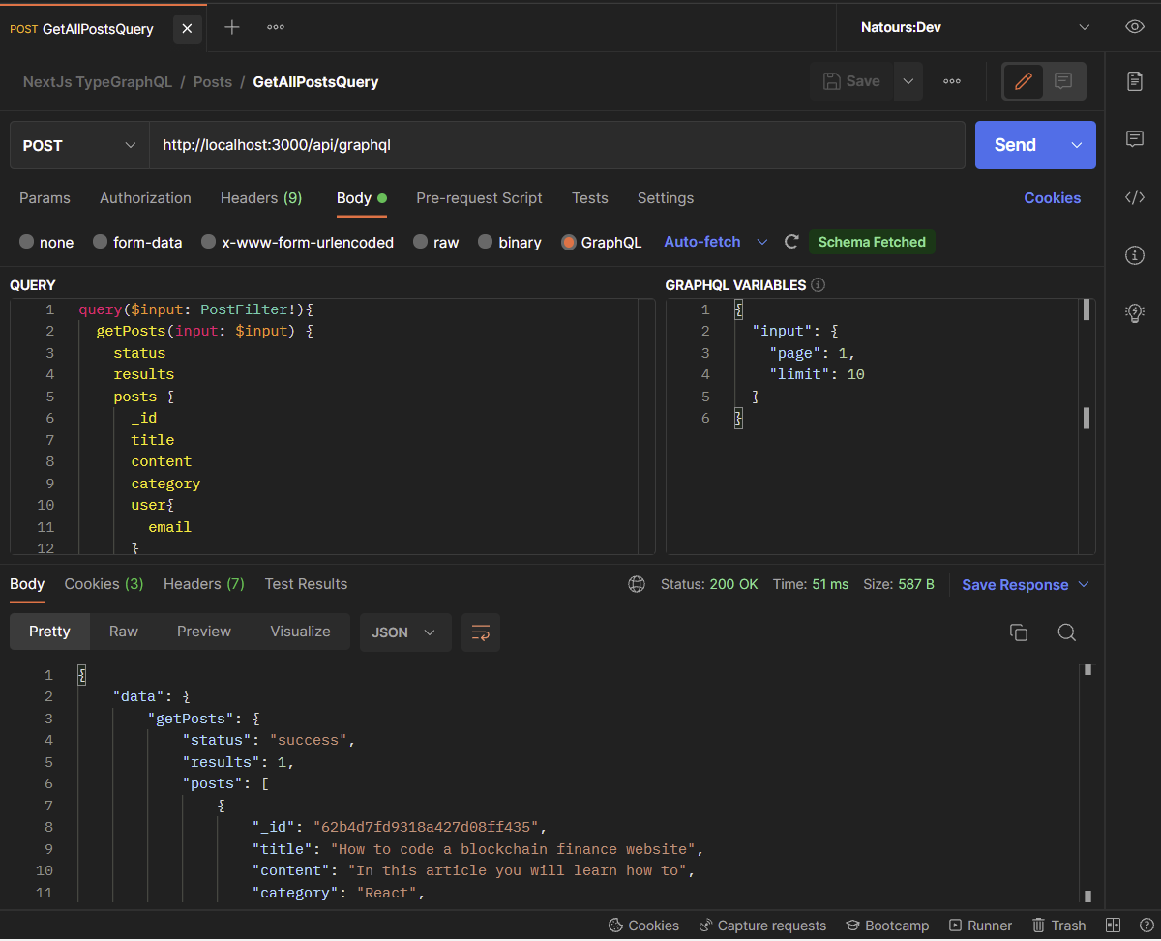Screen dimensions: 1161x941
Task: Switch response view to Preview
Action: (x=204, y=632)
